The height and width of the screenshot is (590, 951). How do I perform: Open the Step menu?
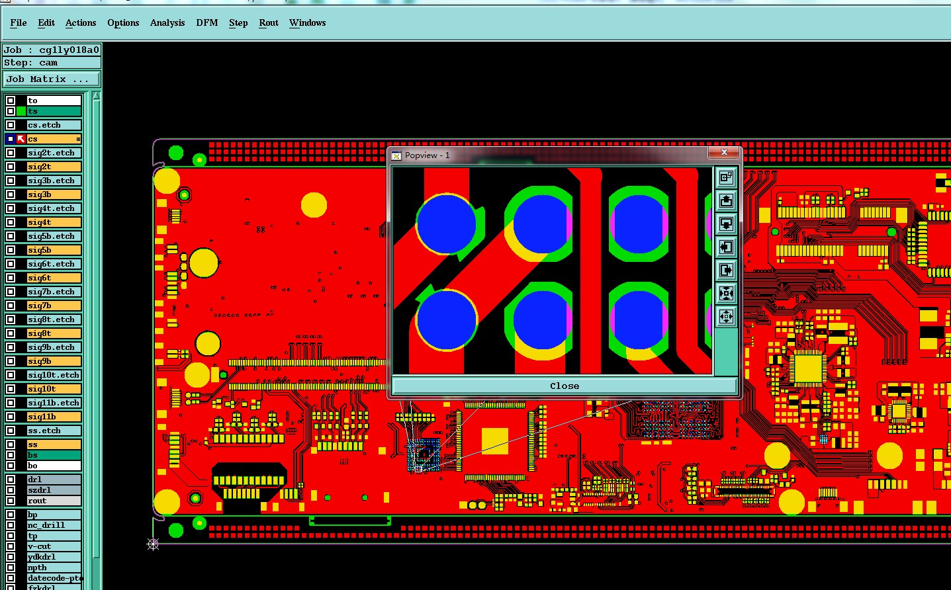click(x=238, y=22)
